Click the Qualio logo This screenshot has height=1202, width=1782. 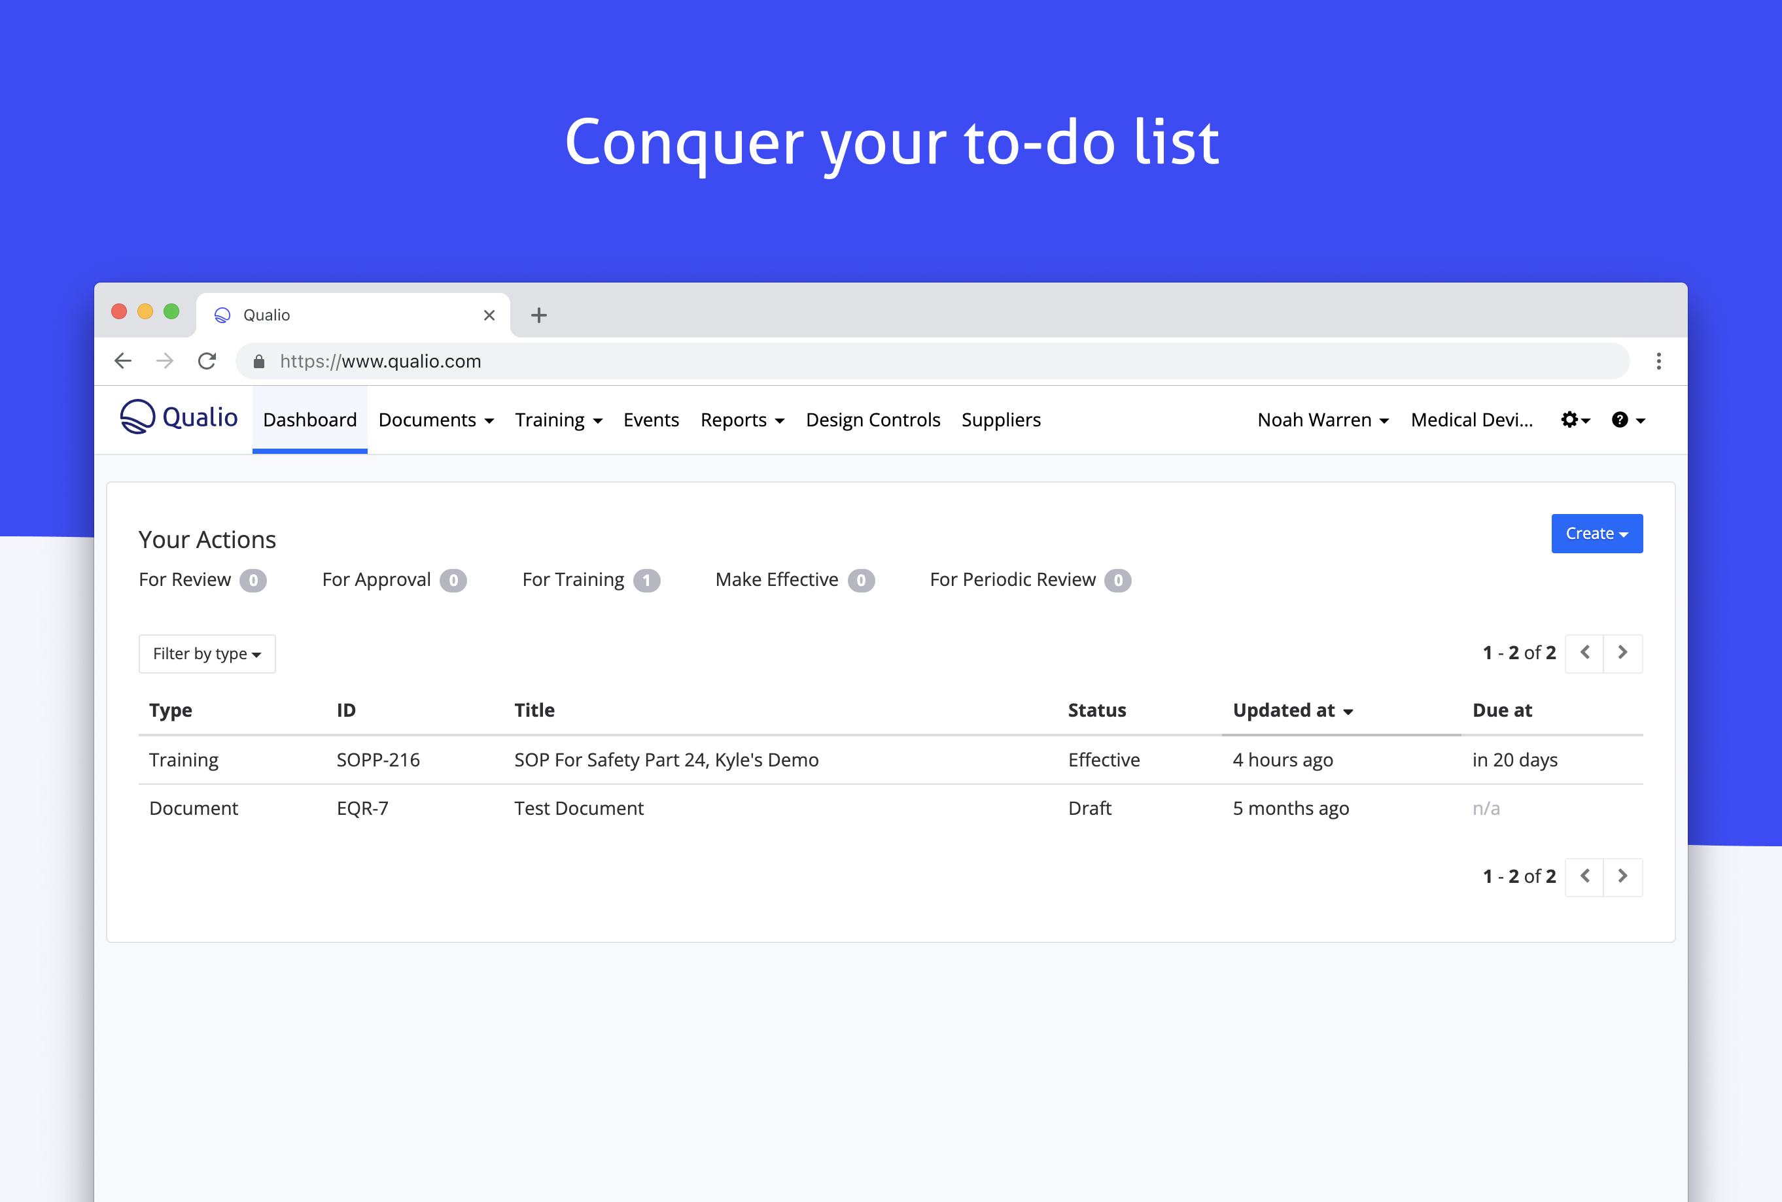pos(179,418)
